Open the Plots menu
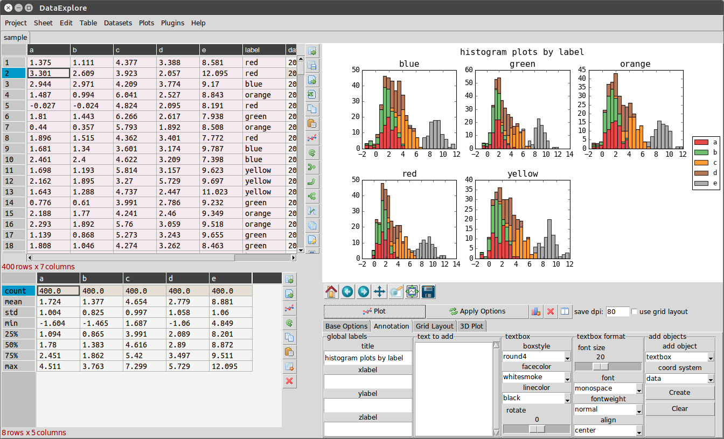724x439 pixels. pos(146,23)
